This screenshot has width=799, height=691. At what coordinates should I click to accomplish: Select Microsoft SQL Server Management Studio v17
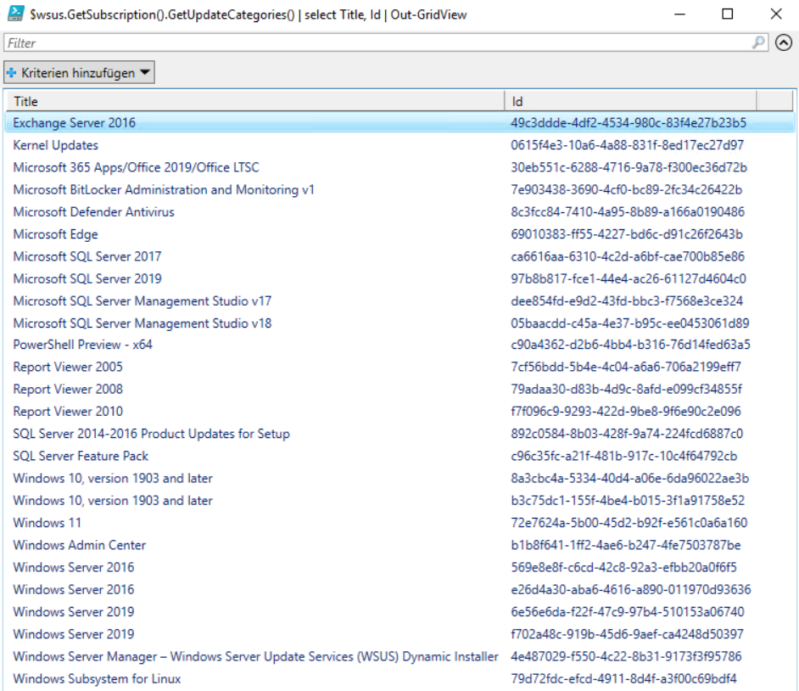(399, 301)
